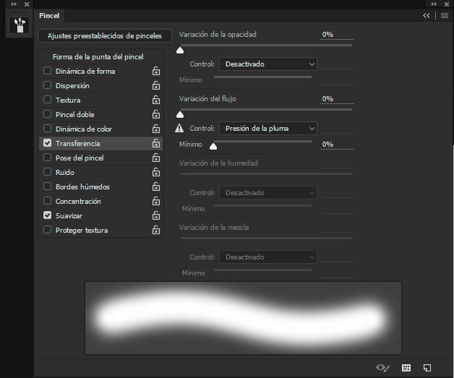Enable Ruido checkbox
This screenshot has width=454, height=378.
click(47, 172)
